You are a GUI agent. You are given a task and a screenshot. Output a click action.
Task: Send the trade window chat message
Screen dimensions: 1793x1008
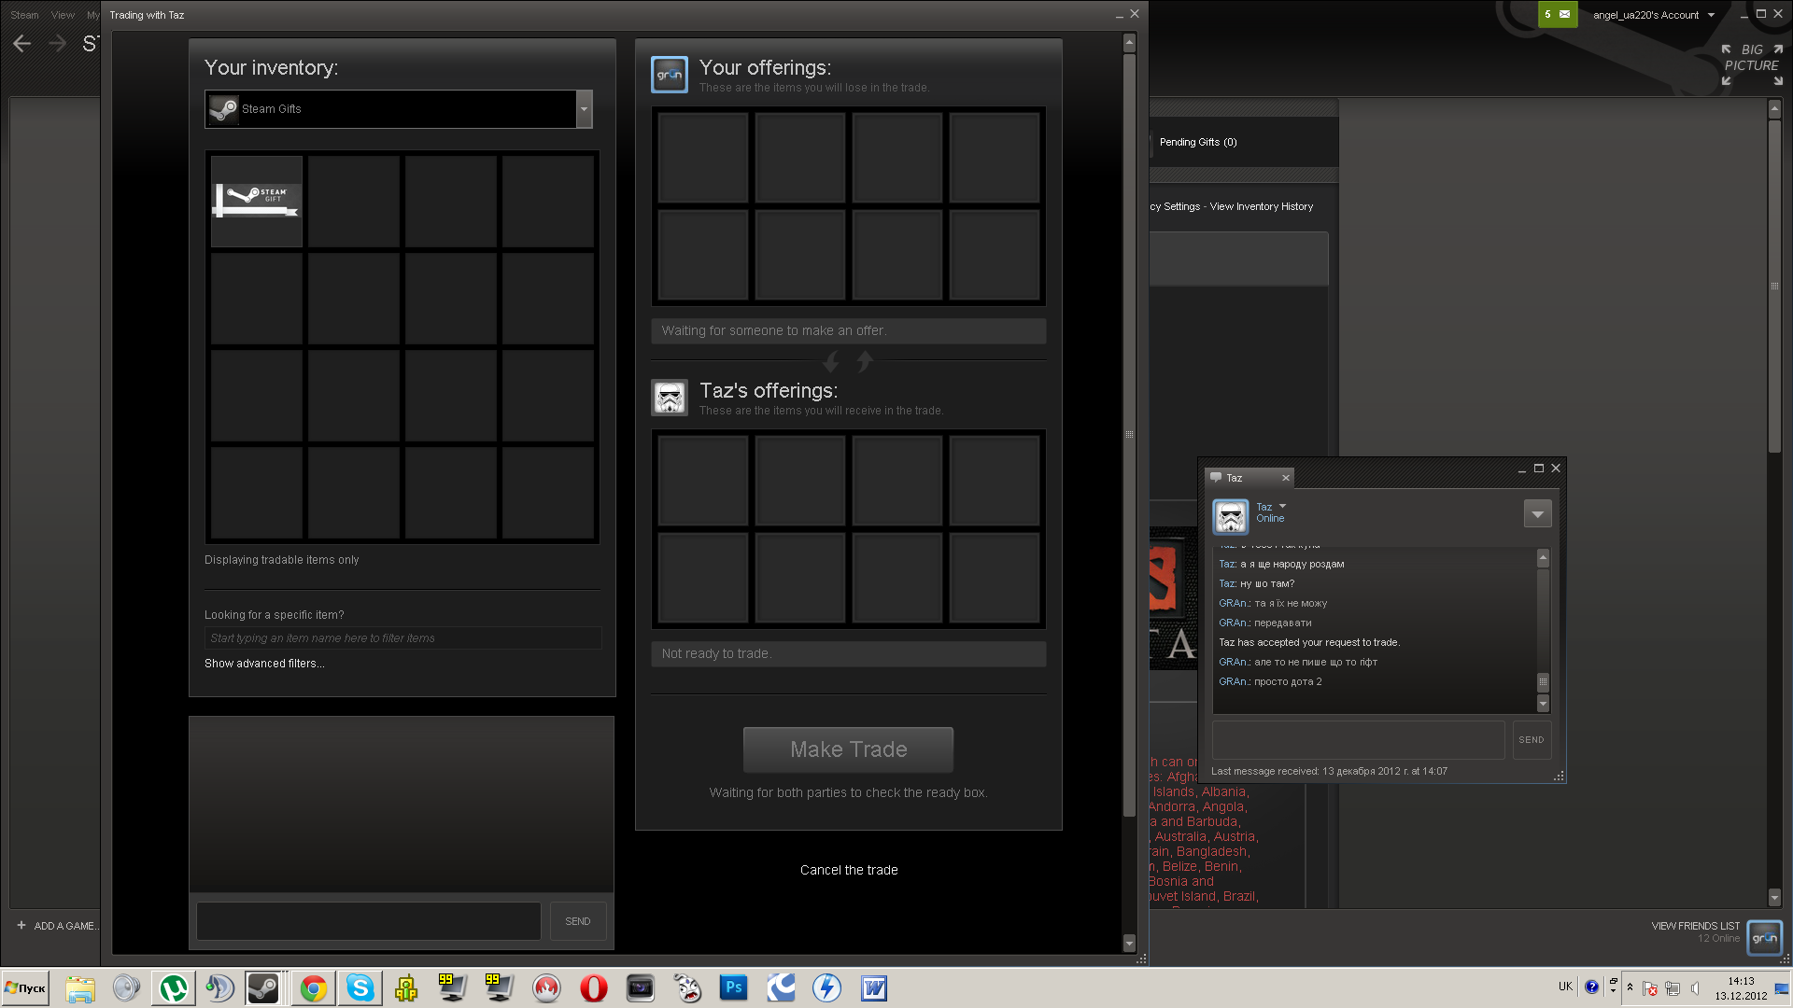[x=578, y=921]
